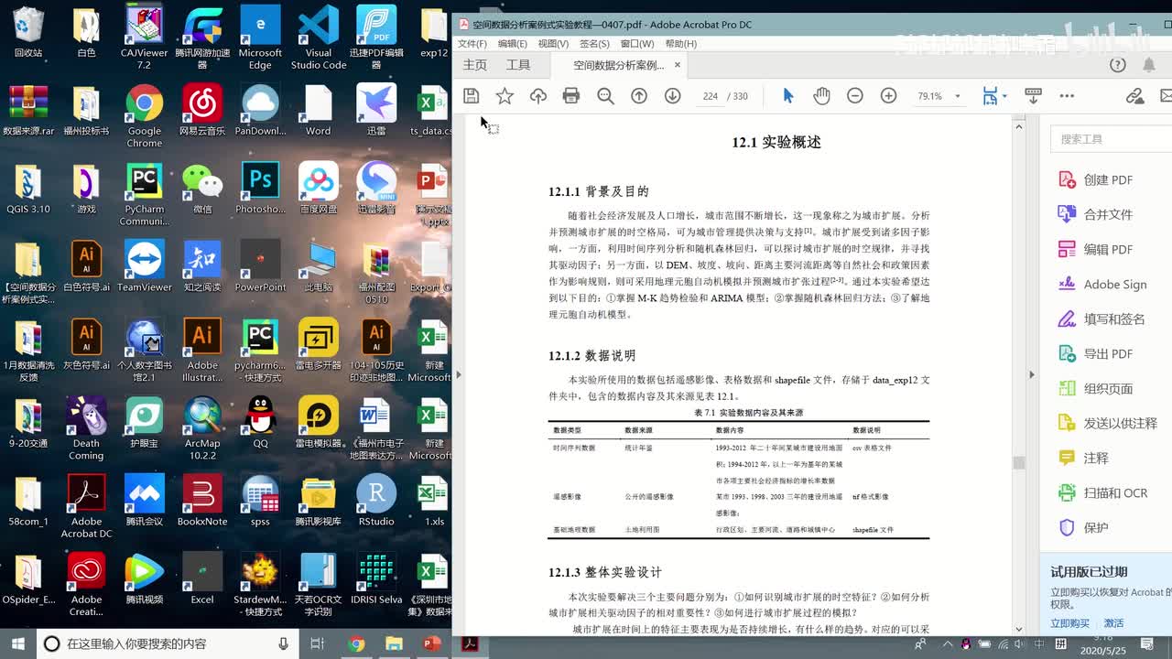Open the find text magnifier tool

tap(605, 96)
